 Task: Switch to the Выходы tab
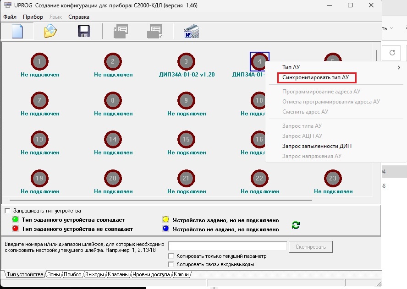[94, 274]
